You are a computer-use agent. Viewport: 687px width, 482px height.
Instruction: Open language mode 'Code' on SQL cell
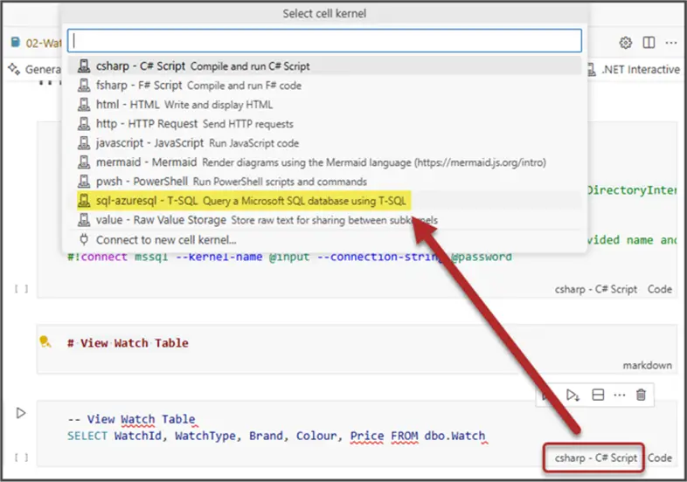pyautogui.click(x=660, y=458)
